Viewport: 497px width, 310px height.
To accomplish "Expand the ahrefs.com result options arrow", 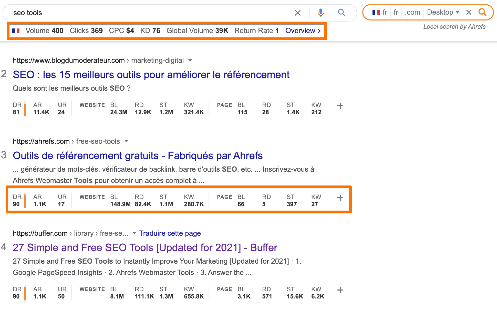I will [x=126, y=141].
